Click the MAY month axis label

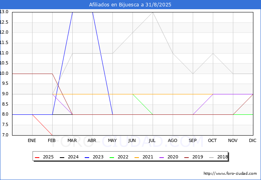point(112,141)
